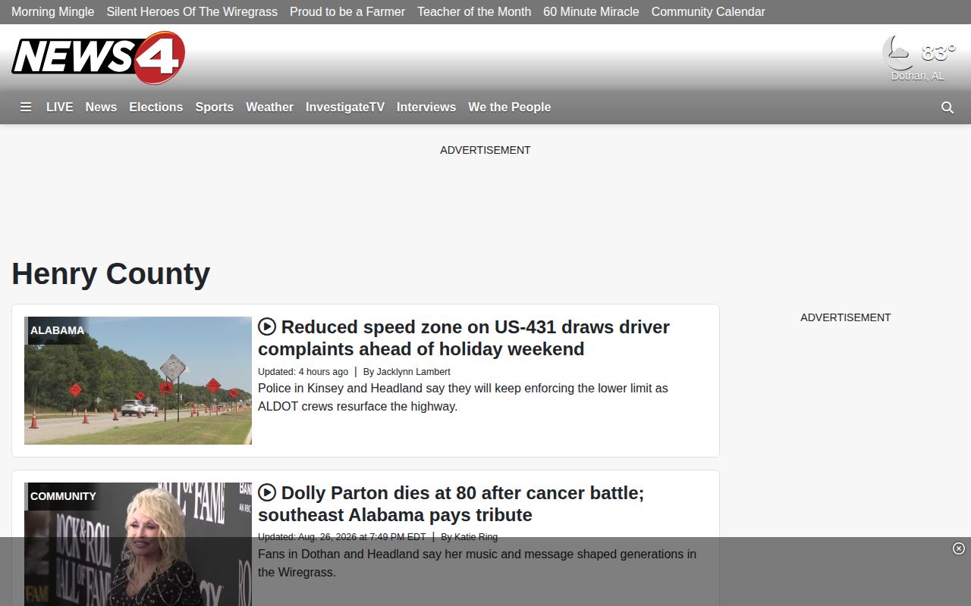
Task: Visit the We the People section
Action: [510, 108]
